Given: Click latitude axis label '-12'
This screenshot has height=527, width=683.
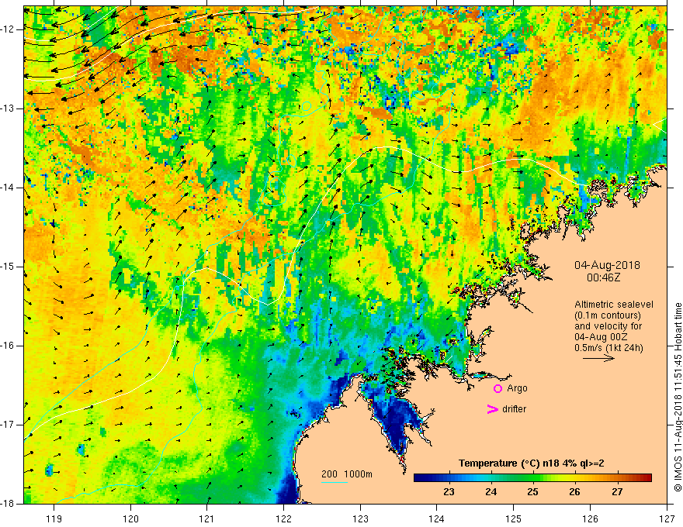Looking at the screenshot, I should click(x=9, y=29).
